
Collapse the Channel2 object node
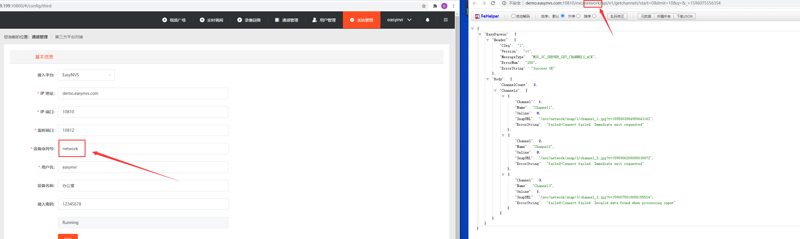click(503, 135)
